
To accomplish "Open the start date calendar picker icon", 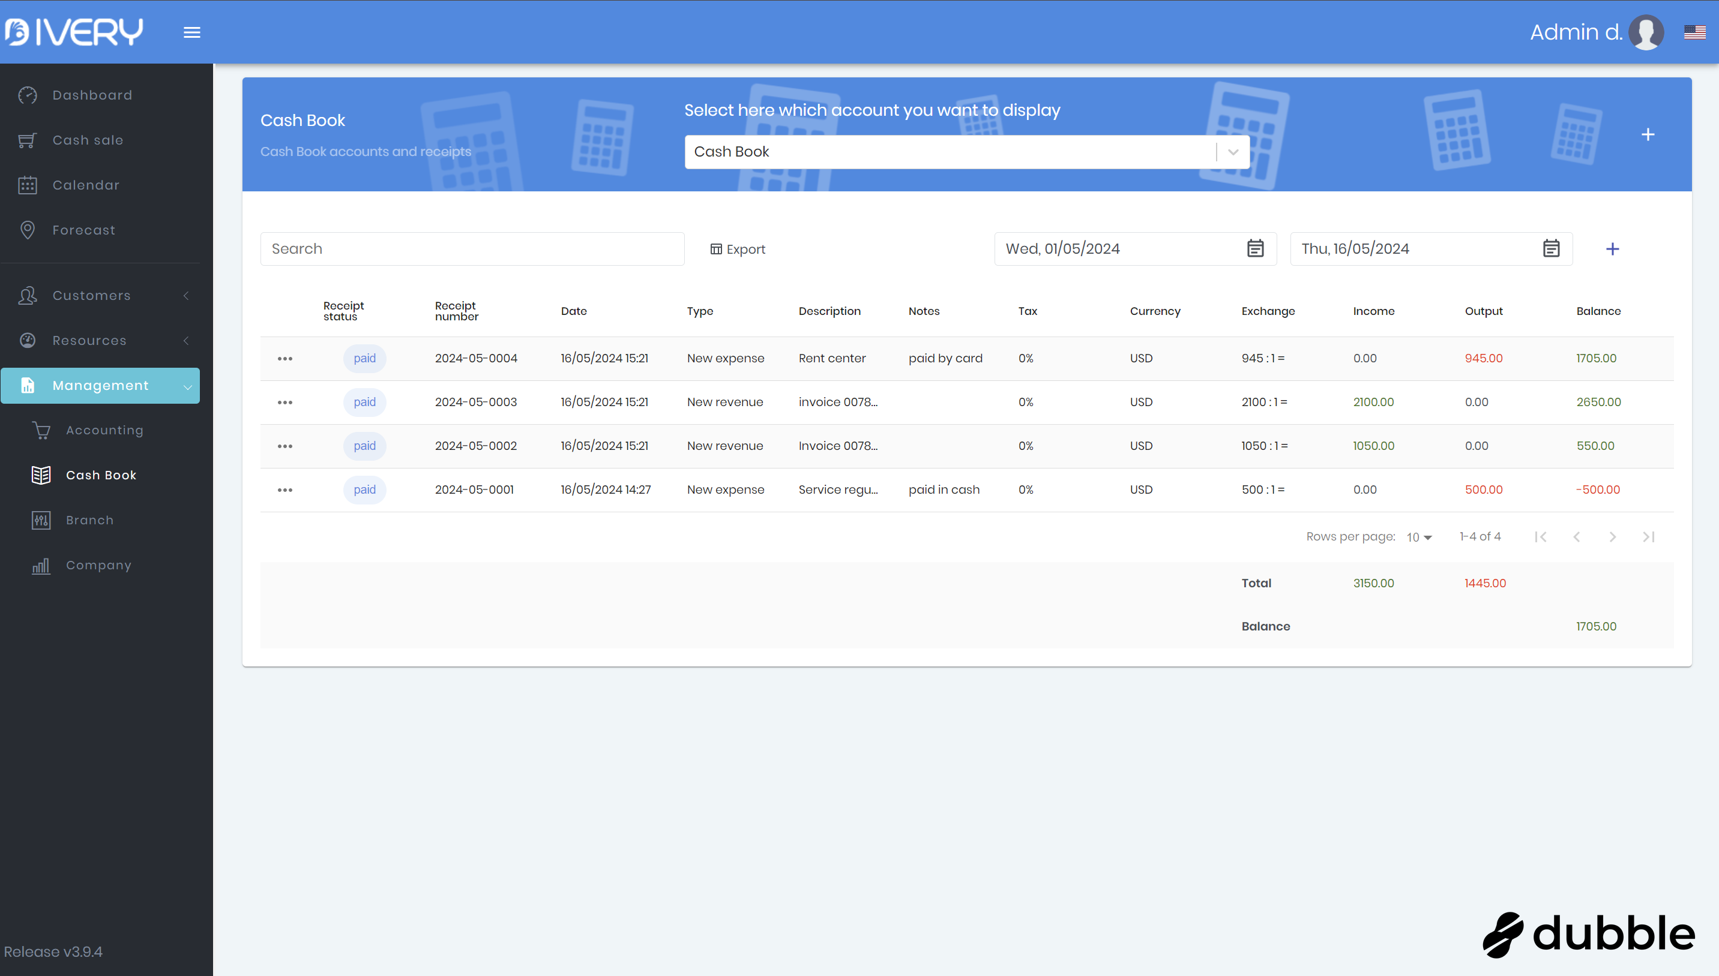I will pos(1255,249).
